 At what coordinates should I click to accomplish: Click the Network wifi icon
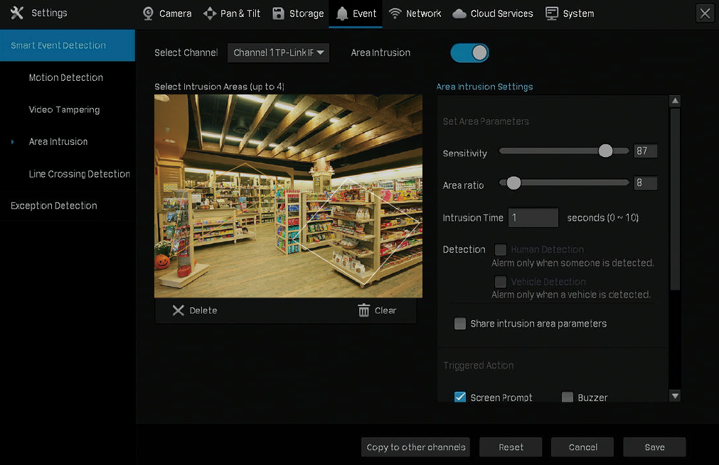click(x=395, y=13)
